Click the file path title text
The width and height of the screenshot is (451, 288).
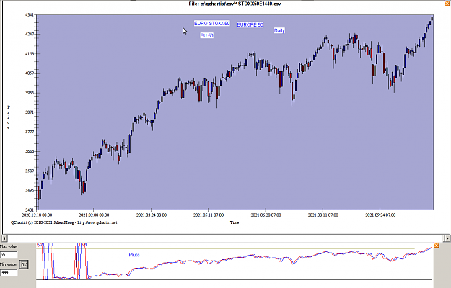click(x=235, y=4)
